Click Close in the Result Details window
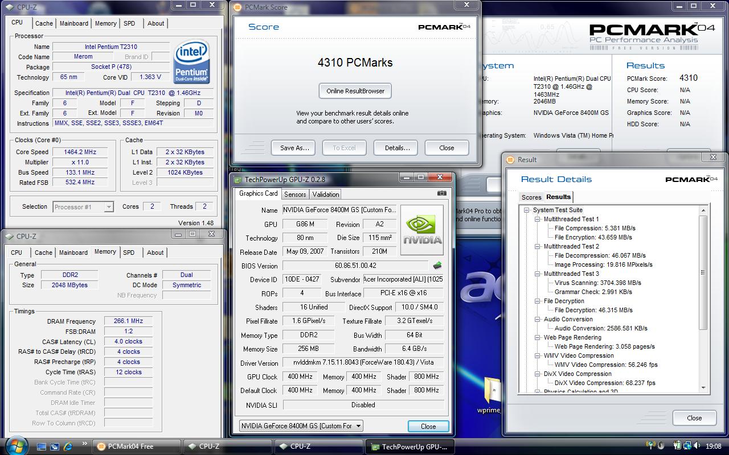 694,417
